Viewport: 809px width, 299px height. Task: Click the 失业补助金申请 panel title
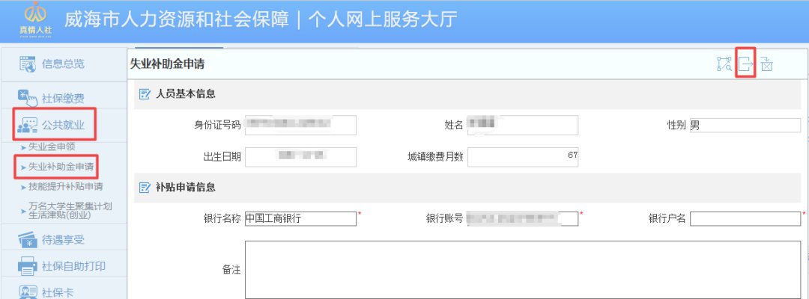point(167,64)
